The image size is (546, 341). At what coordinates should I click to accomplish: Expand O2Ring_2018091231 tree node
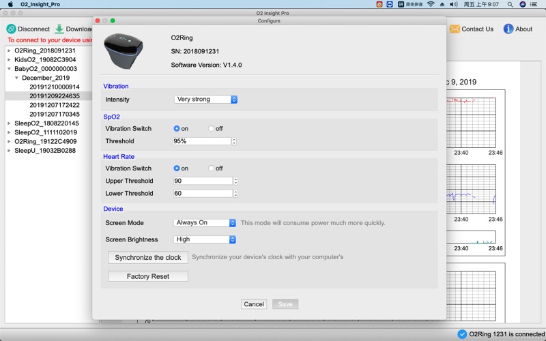coord(9,50)
